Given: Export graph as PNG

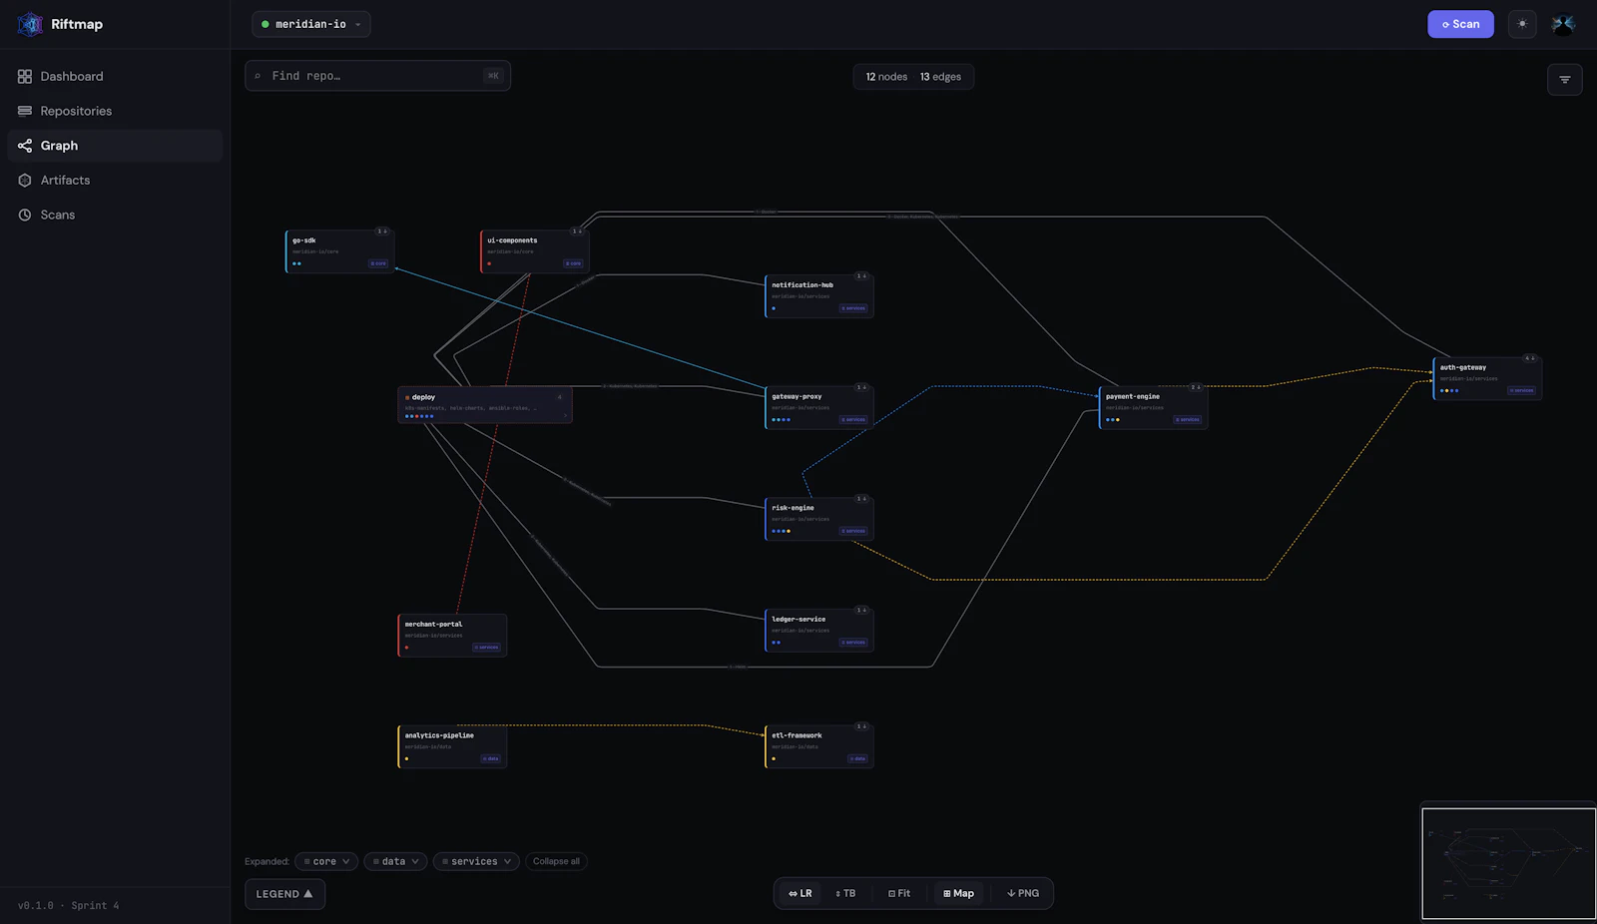Looking at the screenshot, I should click(1023, 893).
